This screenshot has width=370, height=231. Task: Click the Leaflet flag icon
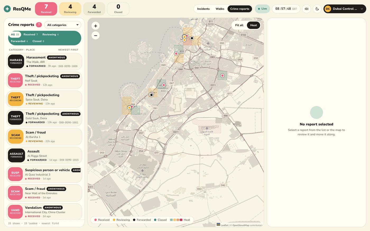pos(218,225)
